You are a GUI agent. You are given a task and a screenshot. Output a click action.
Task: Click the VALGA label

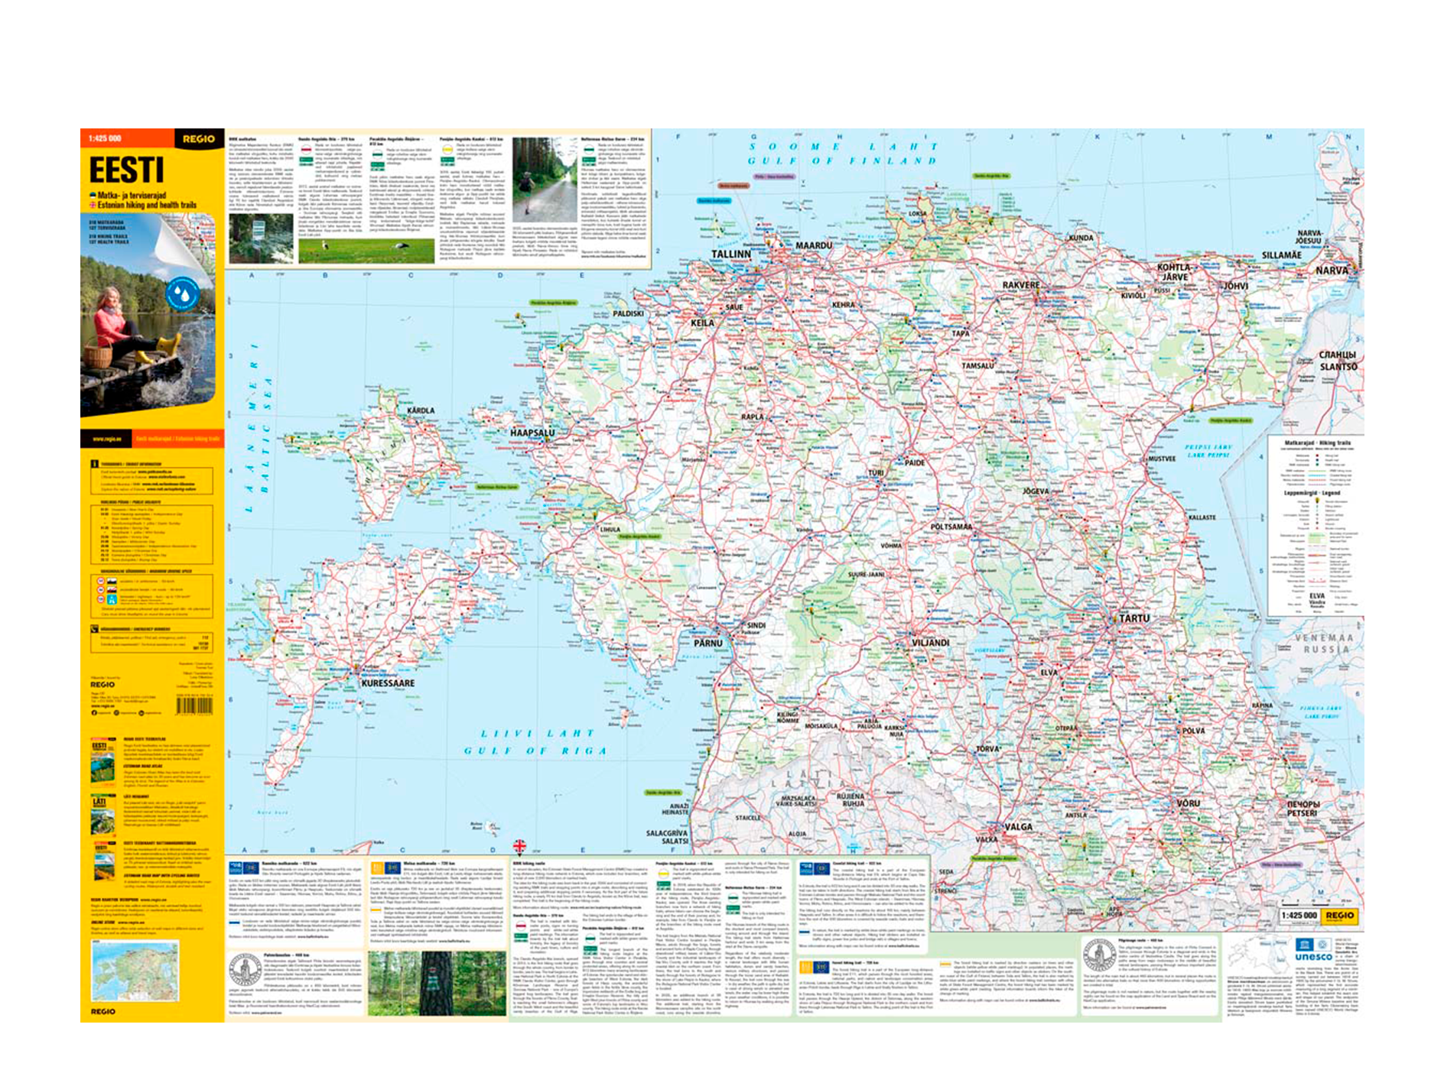1018,826
